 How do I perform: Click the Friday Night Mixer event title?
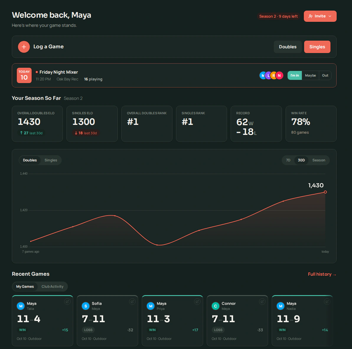pyautogui.click(x=58, y=72)
